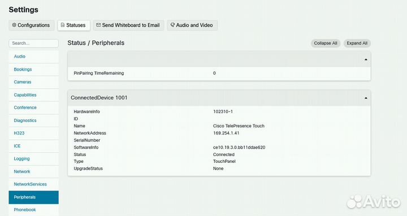Click the HardwareInfo label
The image size is (407, 216).
coord(86,111)
